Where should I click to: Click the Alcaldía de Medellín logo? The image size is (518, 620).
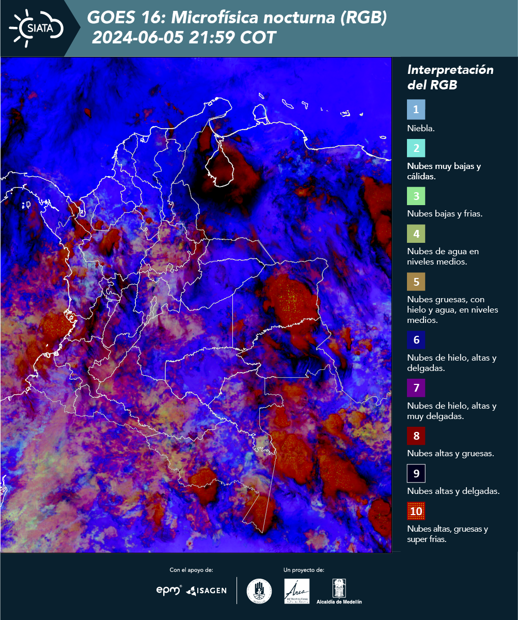(x=339, y=591)
